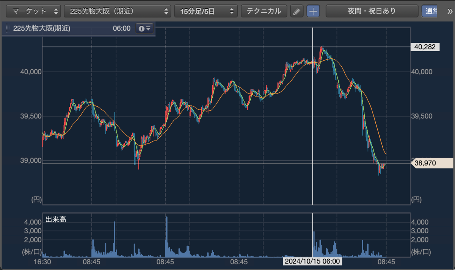
Task: Click the 16:30 time axis label
Action: [x=42, y=261]
